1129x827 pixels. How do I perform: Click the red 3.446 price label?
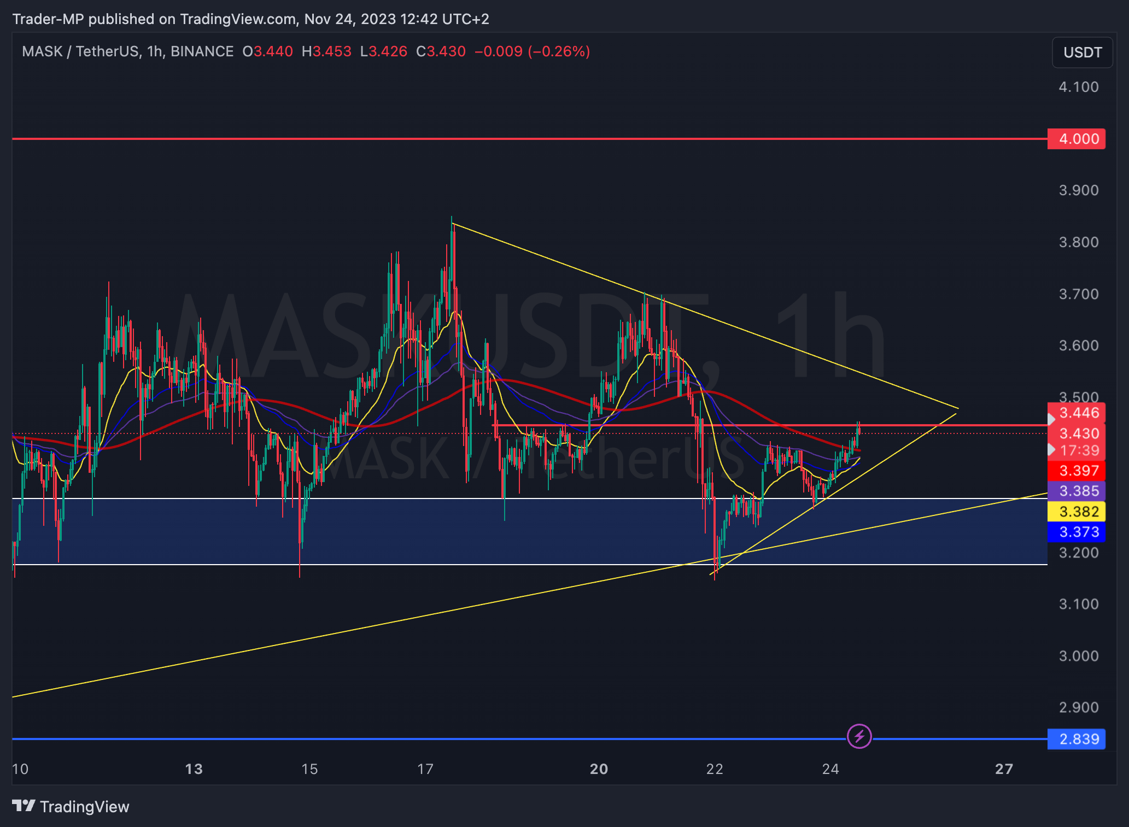[x=1076, y=413]
